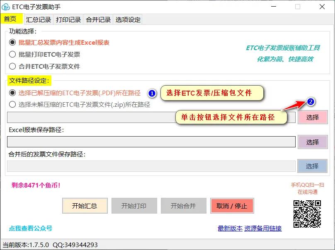Switch to the 打印记录 tab
Screen dimensions: 335x250
(68, 19)
